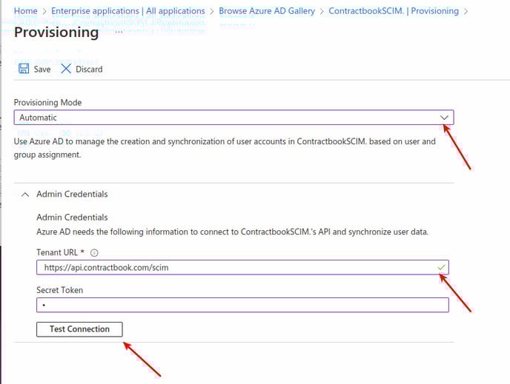
Task: Toggle the Admin Credentials header label
Action: pyautogui.click(x=72, y=195)
